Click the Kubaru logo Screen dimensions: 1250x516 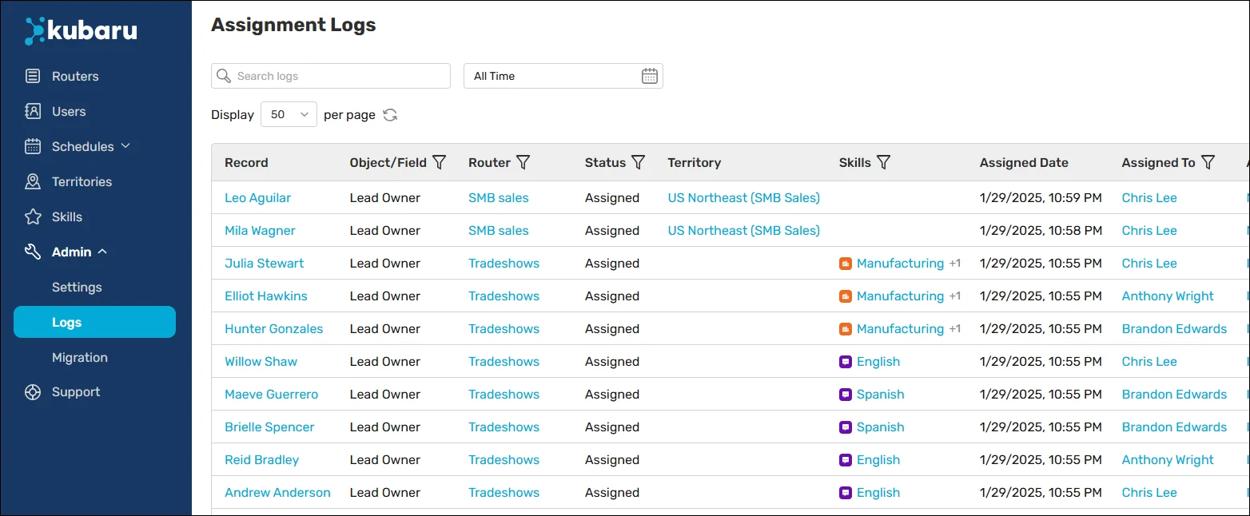[x=82, y=30]
